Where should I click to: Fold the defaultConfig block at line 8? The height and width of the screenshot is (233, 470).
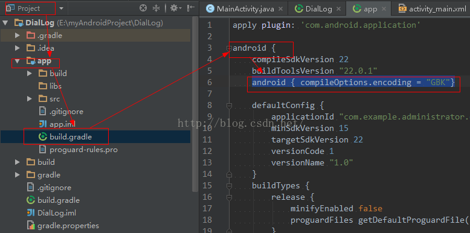(x=230, y=105)
